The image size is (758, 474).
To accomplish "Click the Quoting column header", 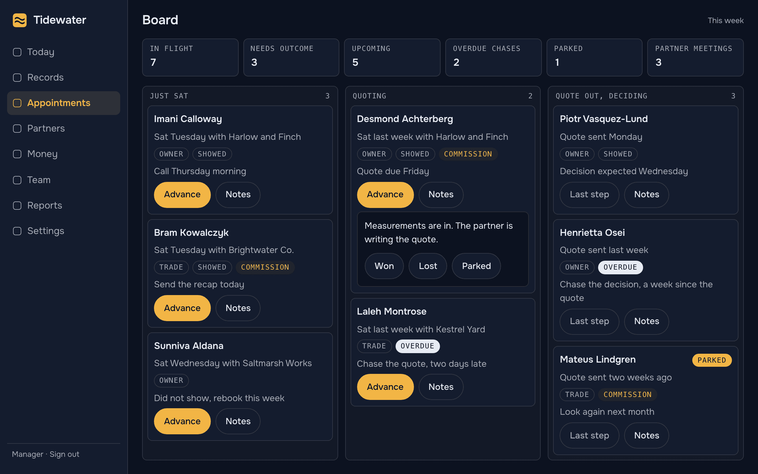I will (x=443, y=96).
